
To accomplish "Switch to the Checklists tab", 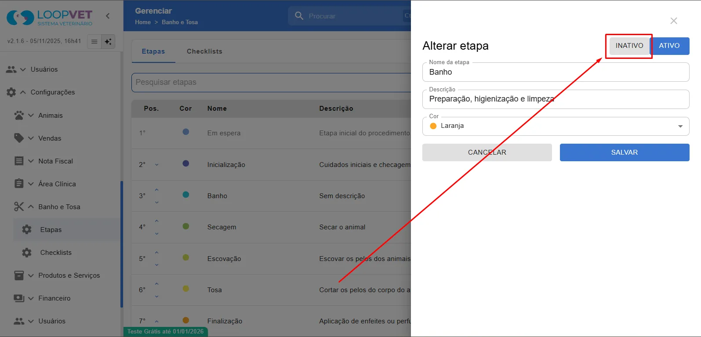I will pos(204,51).
